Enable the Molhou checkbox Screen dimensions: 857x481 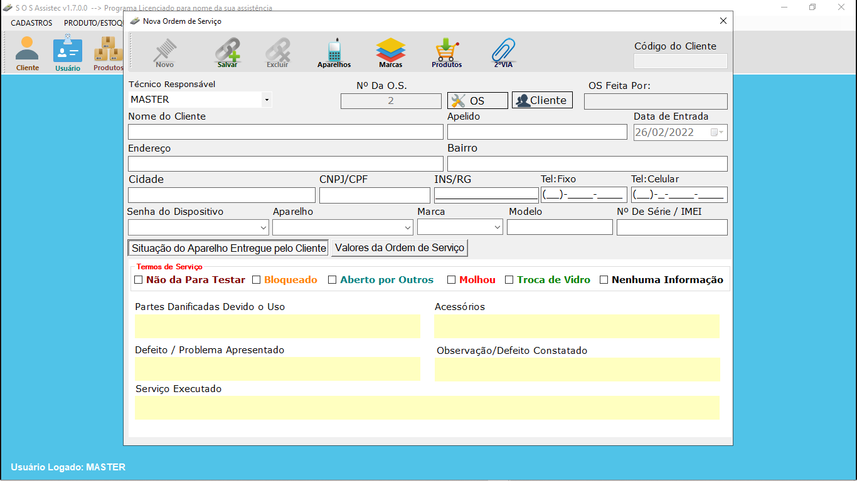[x=452, y=280]
